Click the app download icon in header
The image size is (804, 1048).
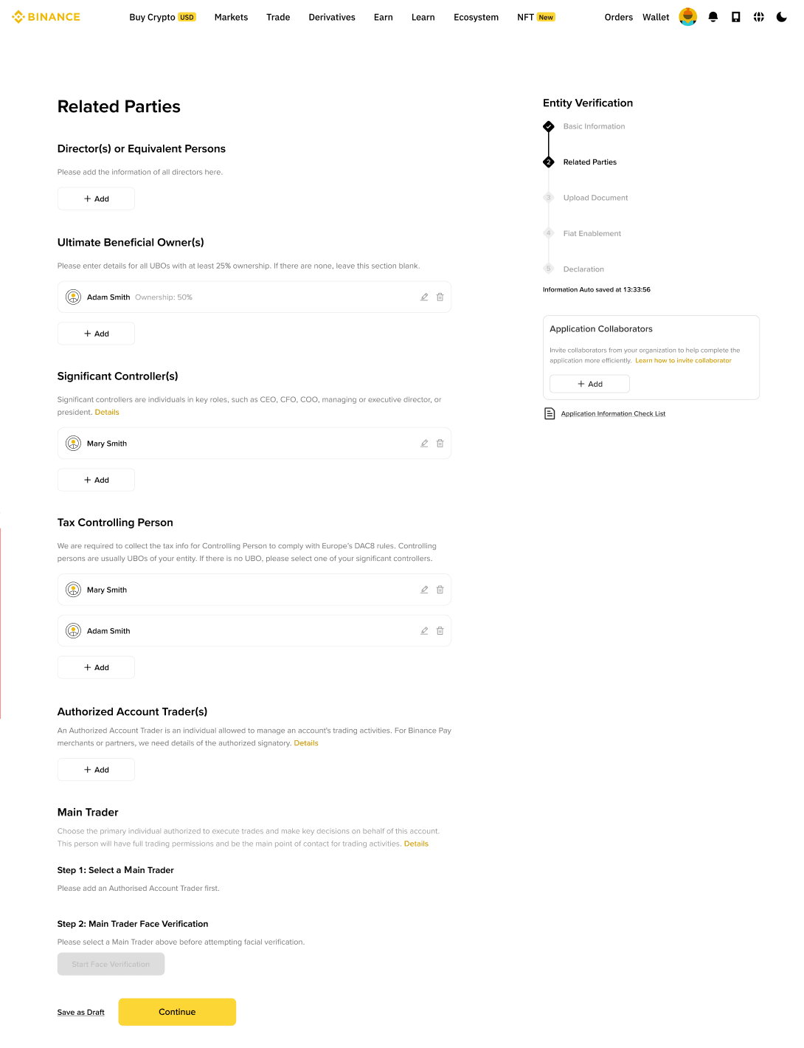(x=736, y=17)
